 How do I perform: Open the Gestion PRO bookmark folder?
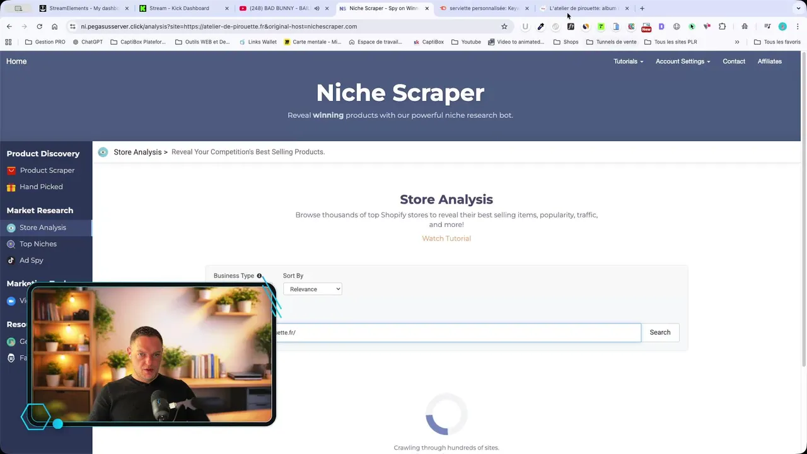(45, 42)
